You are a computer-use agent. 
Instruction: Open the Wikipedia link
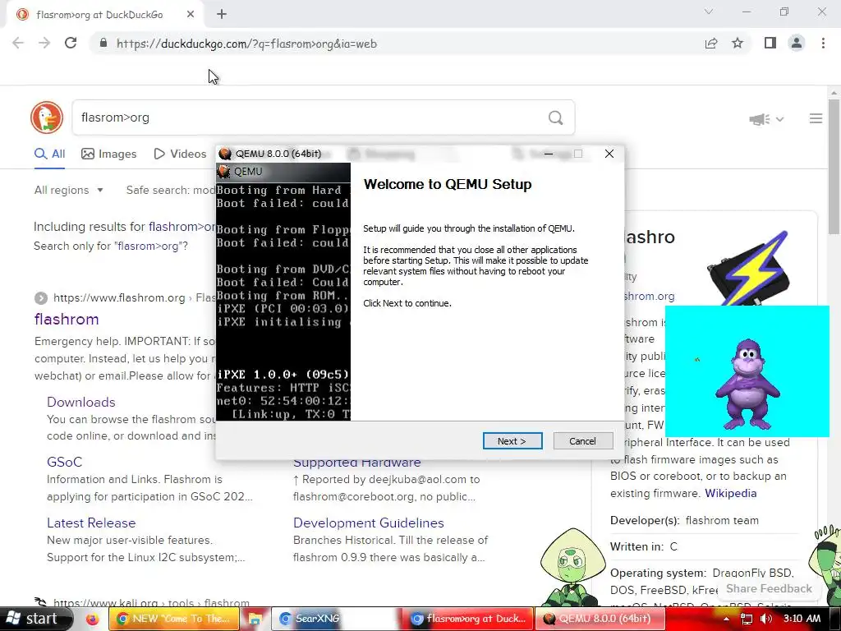[x=730, y=493]
